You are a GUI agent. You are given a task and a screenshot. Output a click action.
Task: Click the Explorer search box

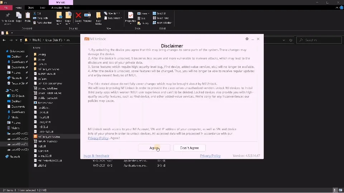(x=319, y=40)
